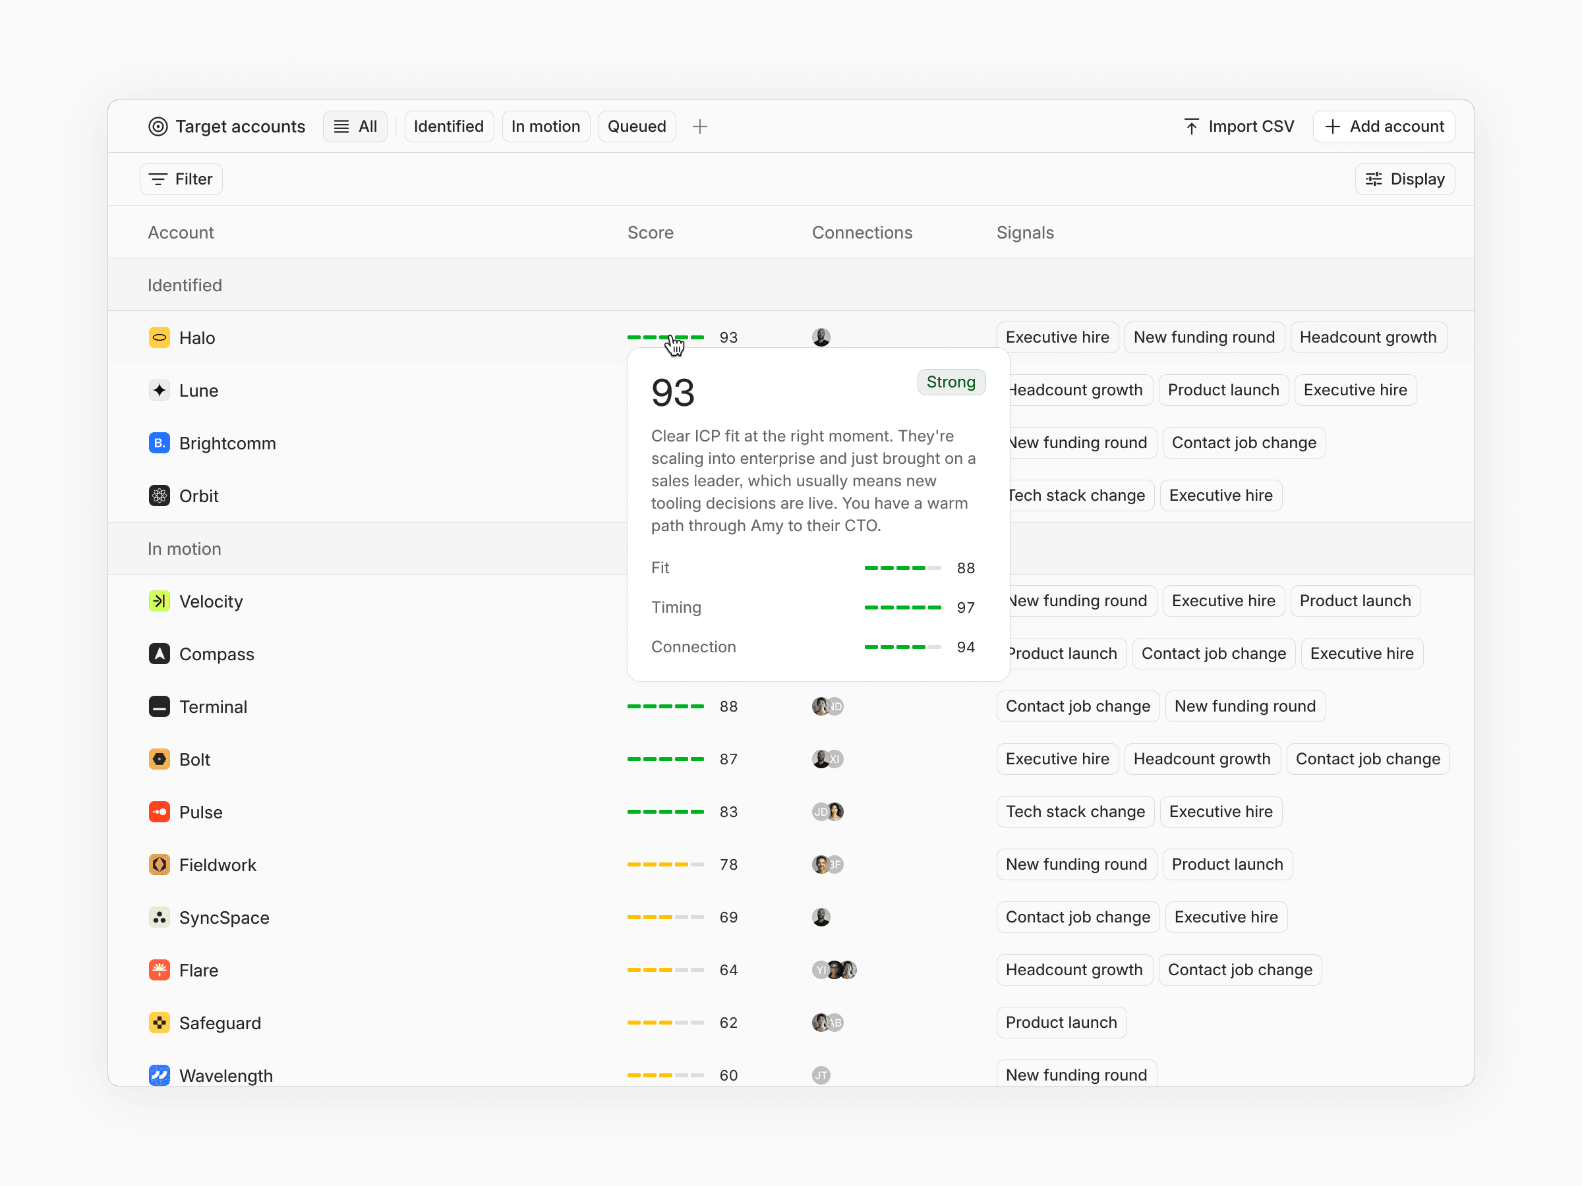Open the Filter options

[181, 179]
